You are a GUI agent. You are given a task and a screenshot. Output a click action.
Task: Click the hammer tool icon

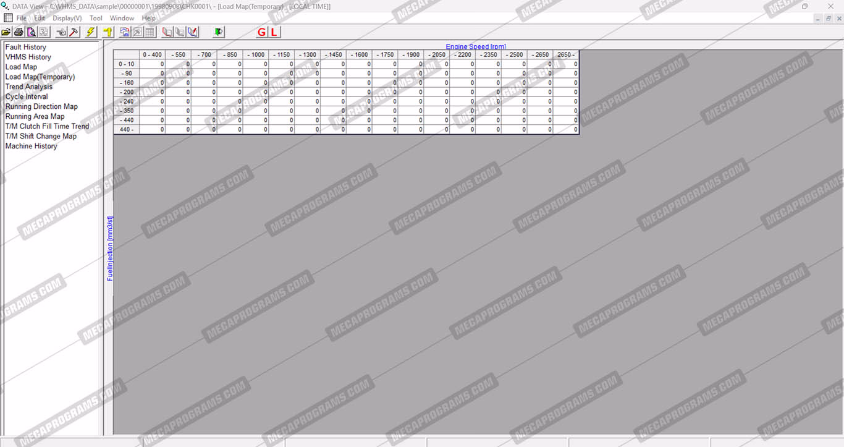click(x=74, y=32)
